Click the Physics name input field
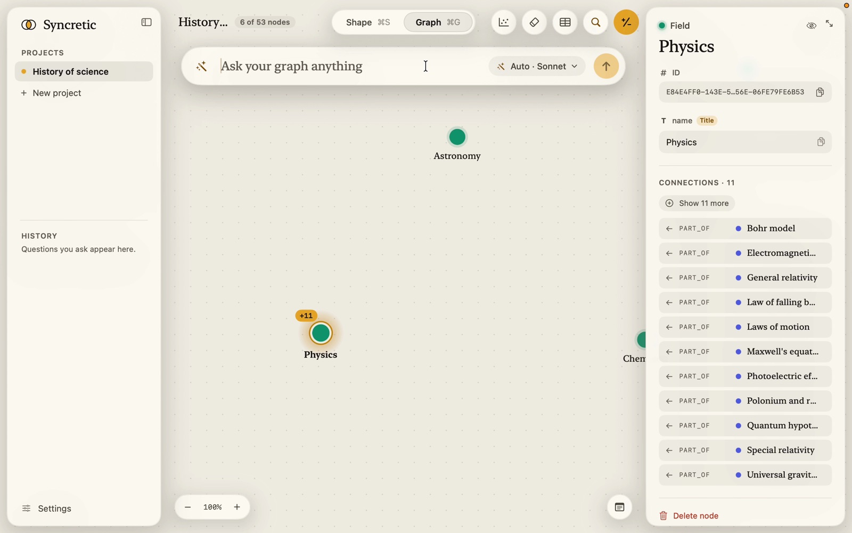Viewport: 852px width, 533px height. pos(745,142)
